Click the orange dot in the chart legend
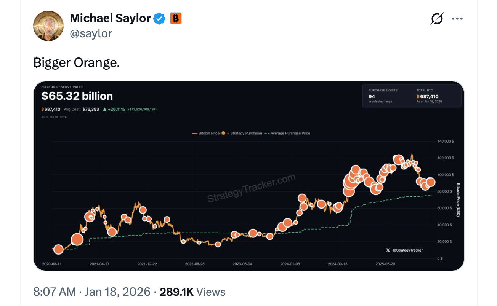This screenshot has width=497, height=306. click(x=223, y=133)
